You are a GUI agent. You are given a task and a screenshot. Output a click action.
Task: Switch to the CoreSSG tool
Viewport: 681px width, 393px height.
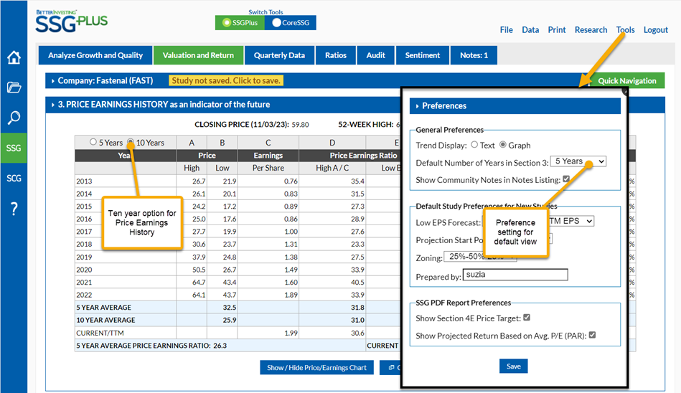pos(290,22)
